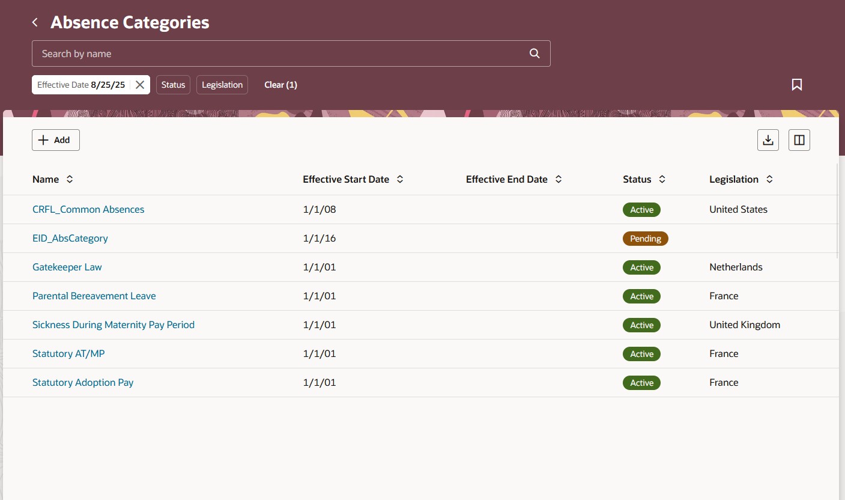Remove the Effective Date filter chip
Screen dimensions: 845x500
[x=139, y=84]
